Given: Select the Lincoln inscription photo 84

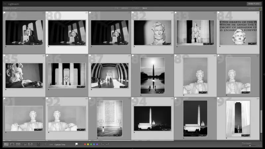Looking at the screenshot, I should pyautogui.click(x=238, y=32).
